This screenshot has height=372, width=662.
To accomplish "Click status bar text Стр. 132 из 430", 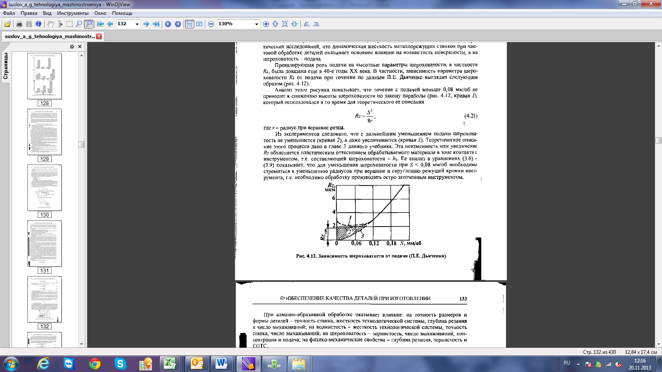I will tap(599, 352).
